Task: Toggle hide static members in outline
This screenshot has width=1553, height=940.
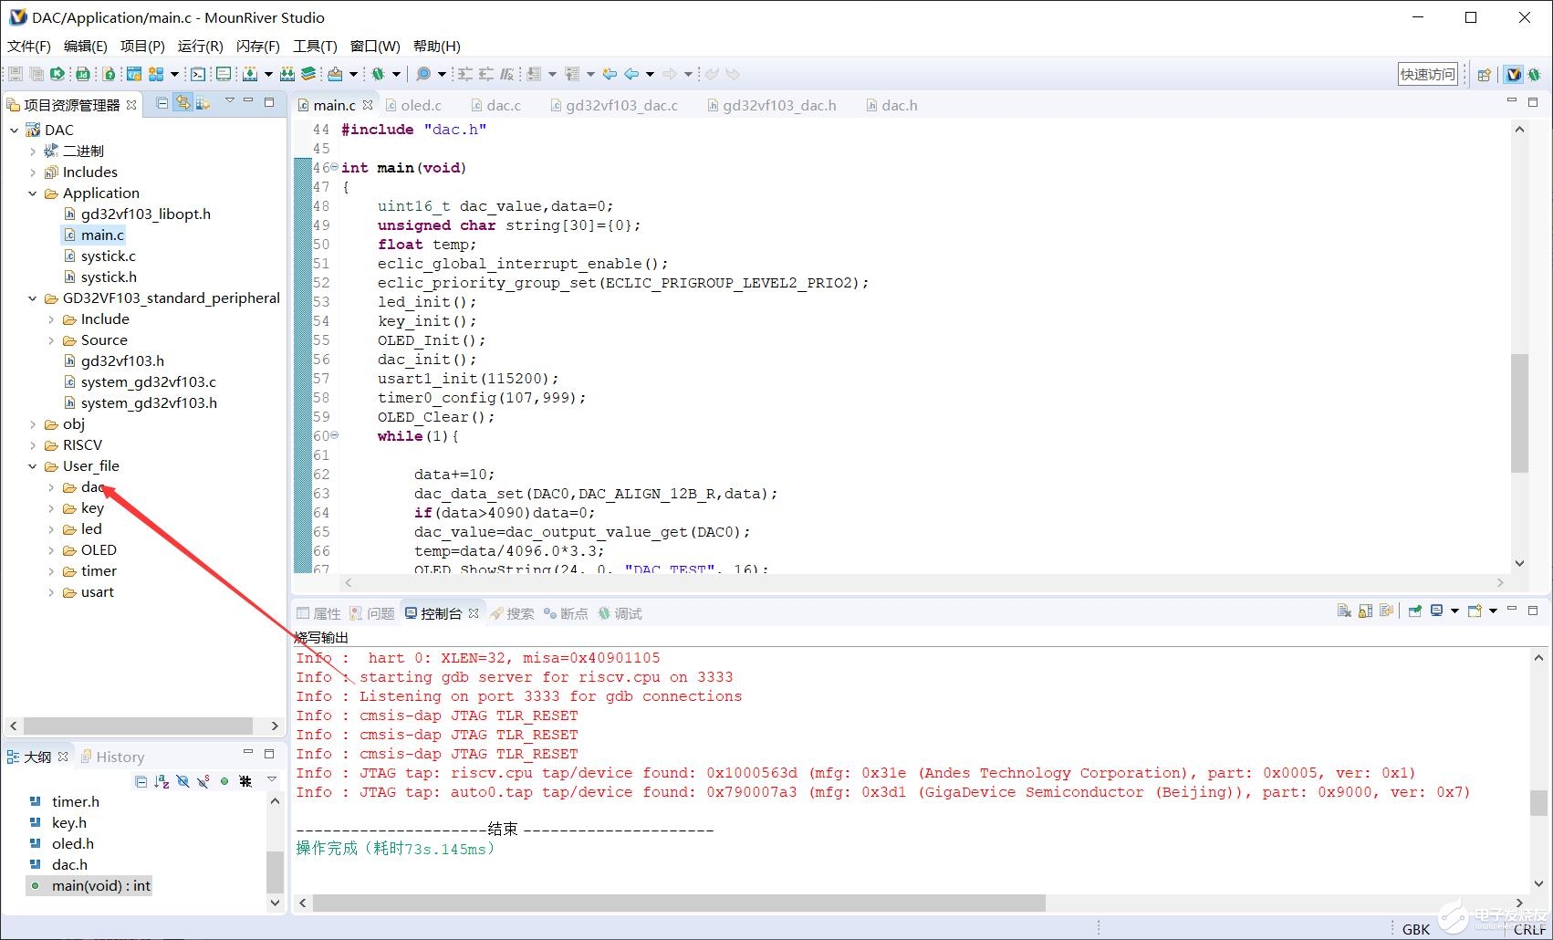Action: pyautogui.click(x=203, y=781)
